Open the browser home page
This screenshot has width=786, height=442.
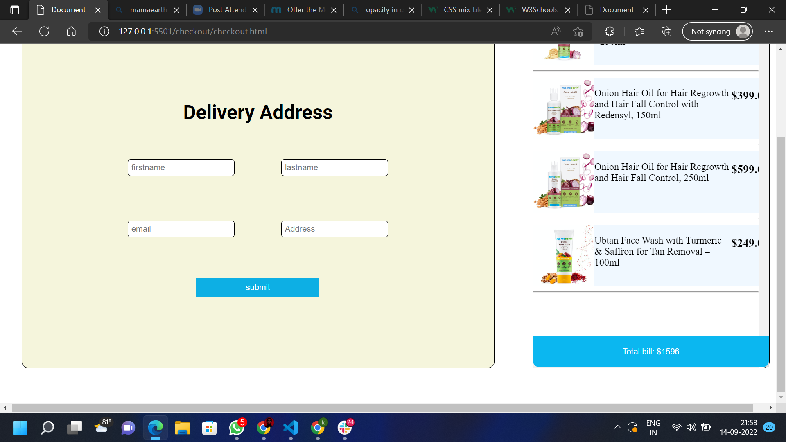[71, 31]
